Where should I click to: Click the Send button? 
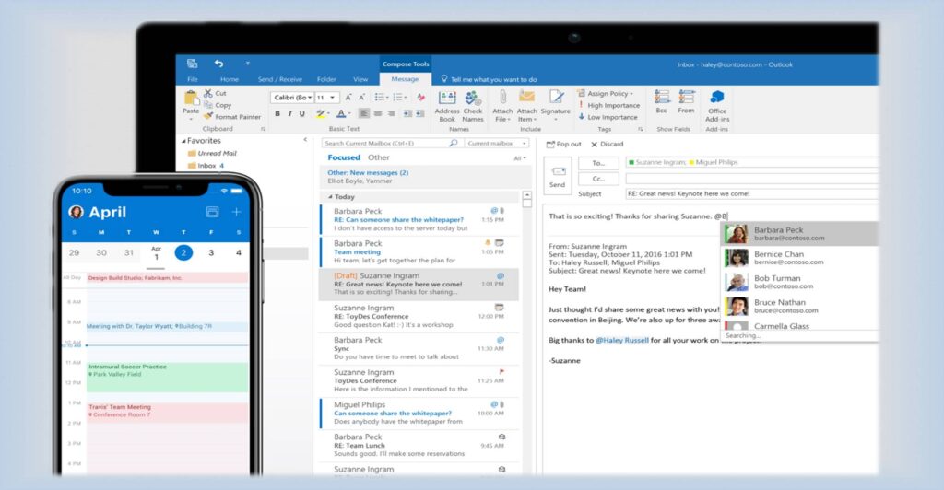558,176
